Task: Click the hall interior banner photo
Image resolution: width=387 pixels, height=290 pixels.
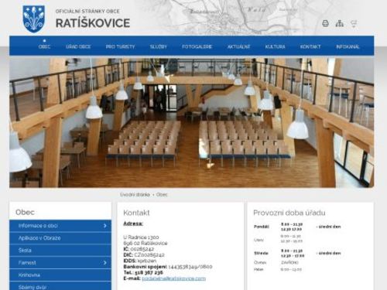Action: pos(192,123)
